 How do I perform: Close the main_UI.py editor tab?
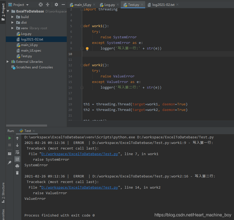pos(94,5)
